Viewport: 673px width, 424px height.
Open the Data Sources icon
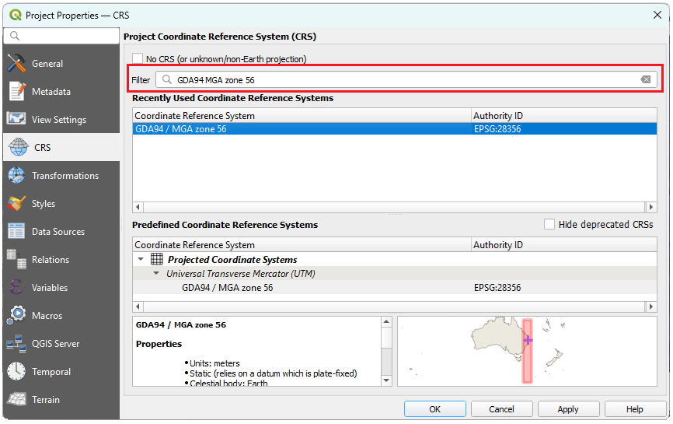16,232
